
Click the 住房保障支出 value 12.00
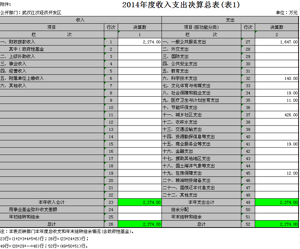(x=277, y=173)
